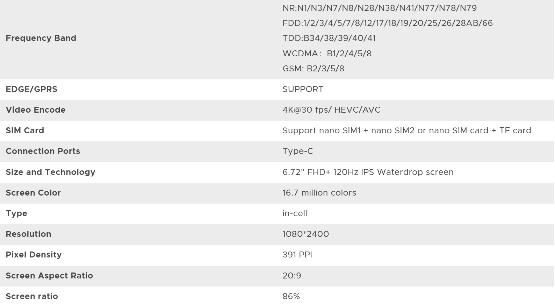Click the in-cell type value

pyautogui.click(x=295, y=213)
